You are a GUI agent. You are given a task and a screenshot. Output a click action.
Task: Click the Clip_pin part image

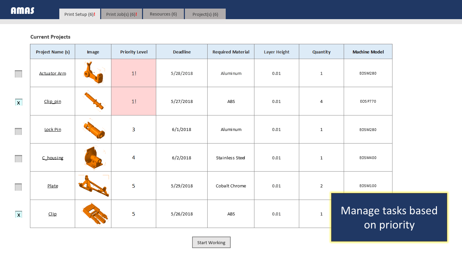(x=93, y=101)
